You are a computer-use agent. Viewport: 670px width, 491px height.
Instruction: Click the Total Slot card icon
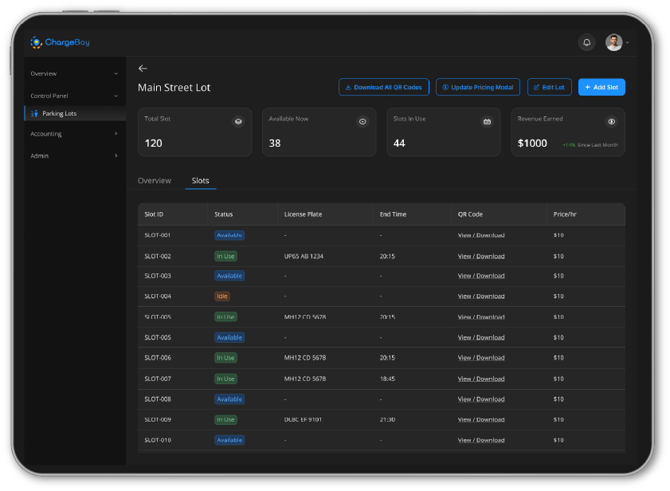coord(237,122)
